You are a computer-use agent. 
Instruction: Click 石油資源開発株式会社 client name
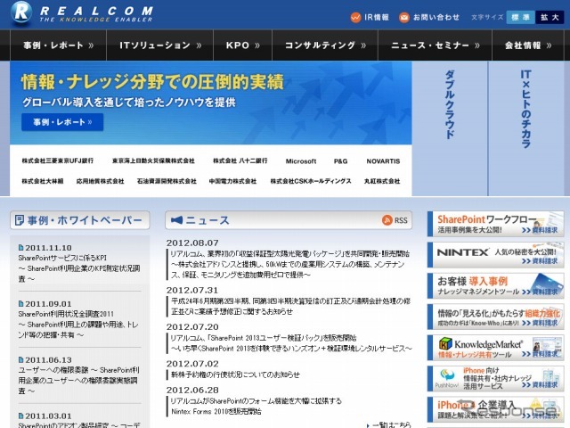(167, 181)
